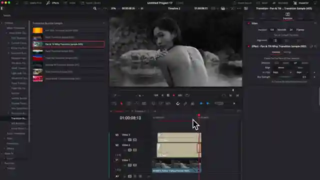This screenshot has width=320, height=180.
Task: Click the blue Marker icon
Action: [208, 103]
